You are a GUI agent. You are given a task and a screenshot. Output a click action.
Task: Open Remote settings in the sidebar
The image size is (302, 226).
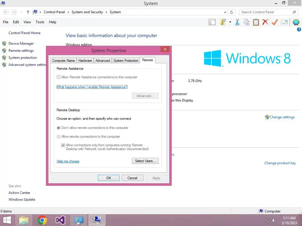[x=21, y=51]
